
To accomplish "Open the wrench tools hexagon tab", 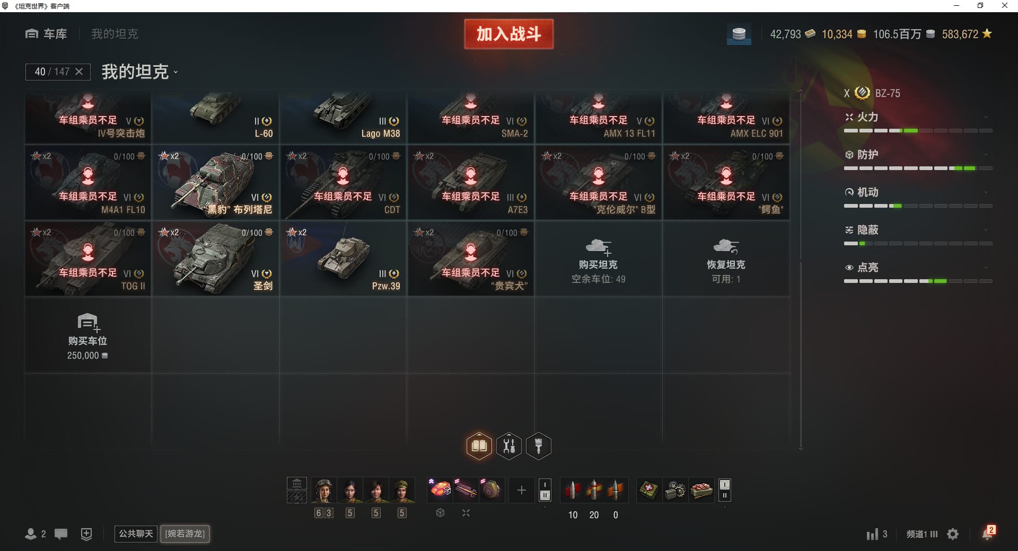I will [509, 446].
